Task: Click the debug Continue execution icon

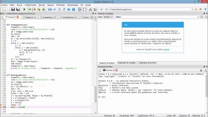Action: tap(69, 9)
